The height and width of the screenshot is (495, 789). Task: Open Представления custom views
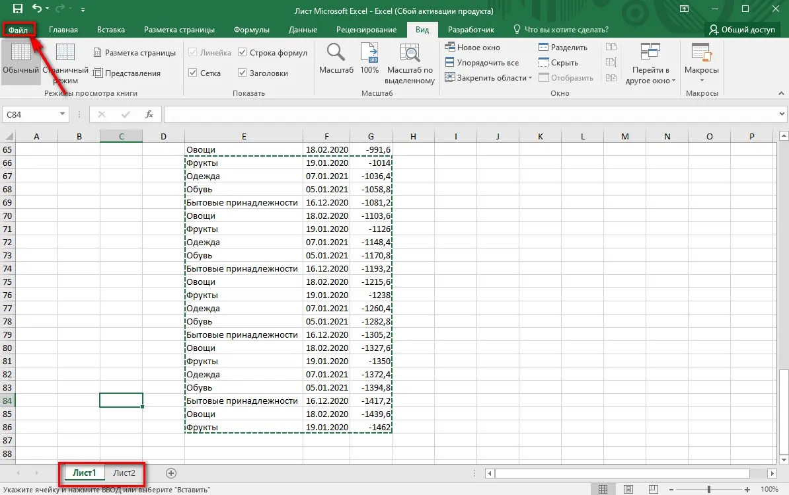[x=127, y=73]
